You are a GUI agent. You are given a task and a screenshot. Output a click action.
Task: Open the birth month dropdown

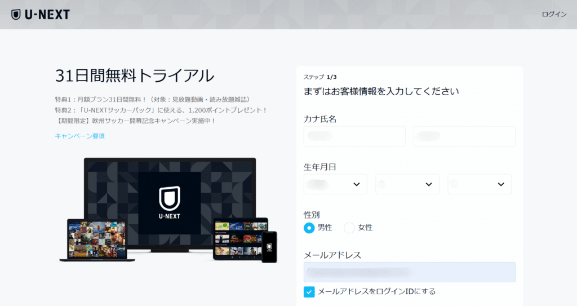pyautogui.click(x=407, y=184)
